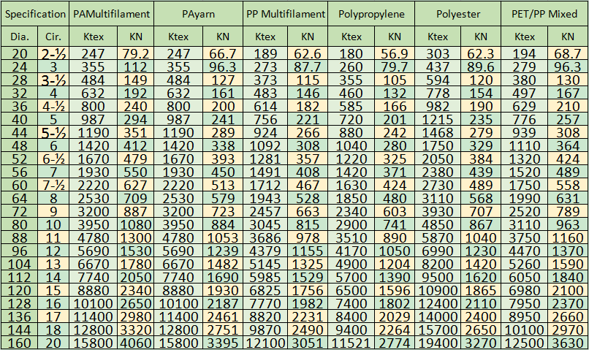
Task: Click the PP Multifilament header cell
Action: pyautogui.click(x=285, y=14)
